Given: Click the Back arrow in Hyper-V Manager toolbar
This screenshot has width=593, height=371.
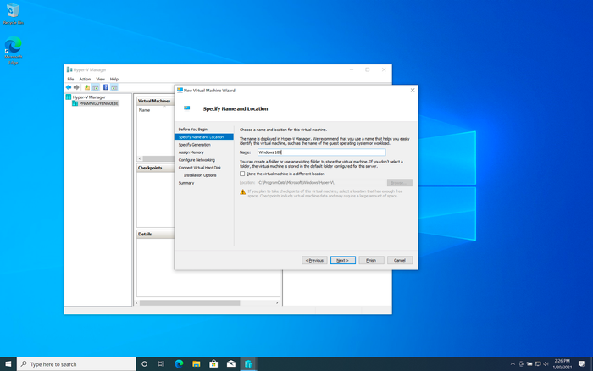Looking at the screenshot, I should (69, 87).
